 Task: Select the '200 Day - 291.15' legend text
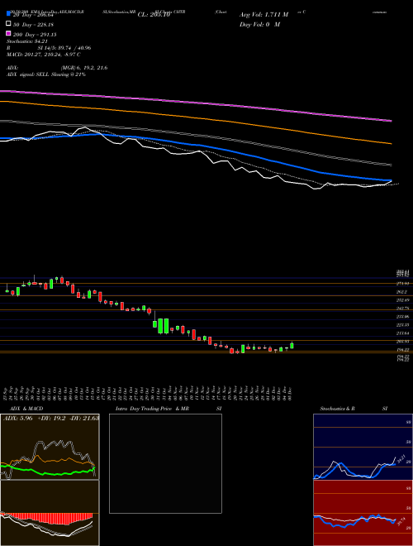[35, 35]
